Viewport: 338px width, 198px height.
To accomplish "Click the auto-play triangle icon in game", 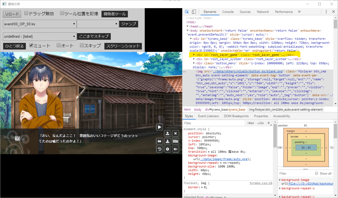I will tap(159, 127).
